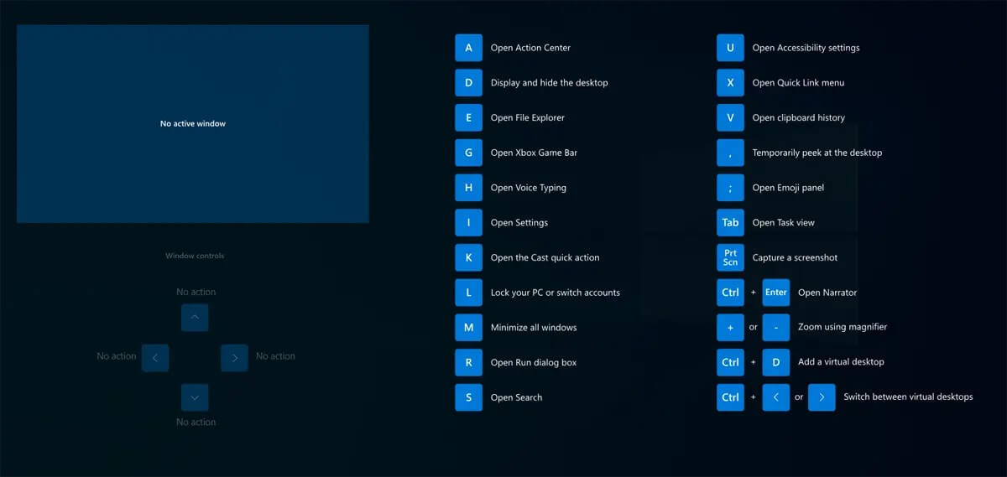Select Switch between virtual desktops text
The image size is (1007, 477).
click(908, 397)
